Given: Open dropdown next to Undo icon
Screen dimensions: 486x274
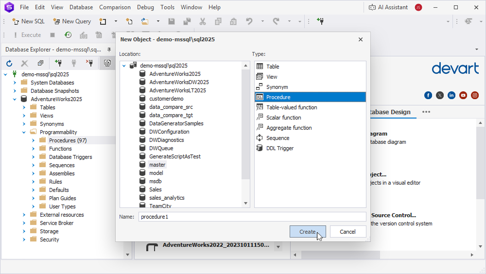Looking at the screenshot, I should [262, 21].
